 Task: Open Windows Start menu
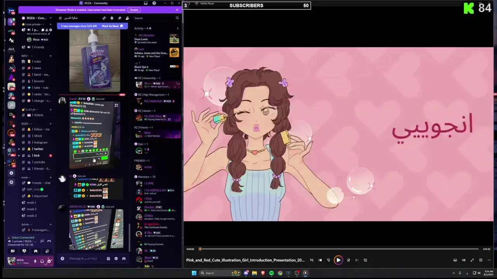[x=194, y=273]
